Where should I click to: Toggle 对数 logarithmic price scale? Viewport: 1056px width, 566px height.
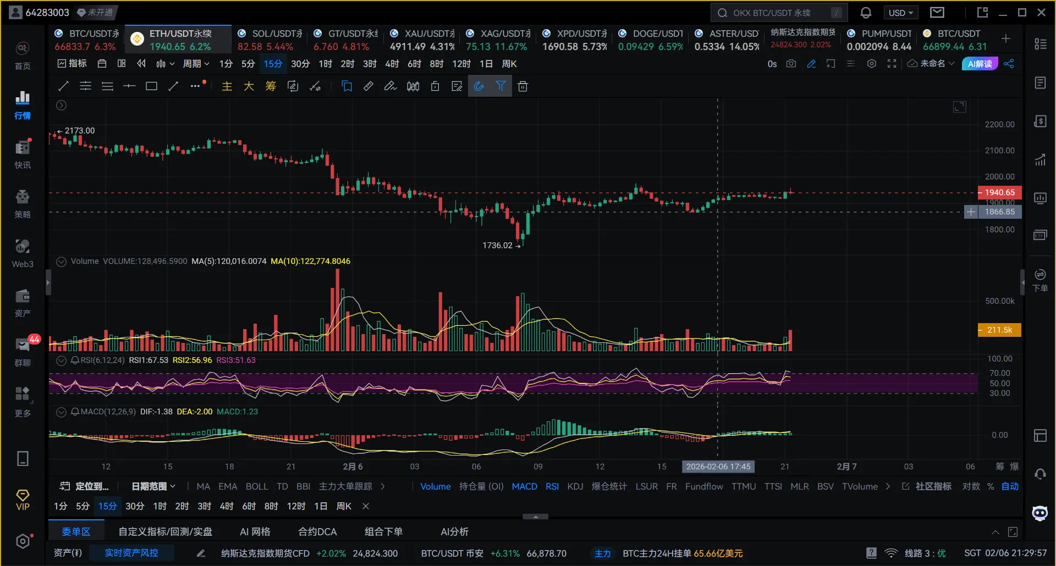point(971,486)
